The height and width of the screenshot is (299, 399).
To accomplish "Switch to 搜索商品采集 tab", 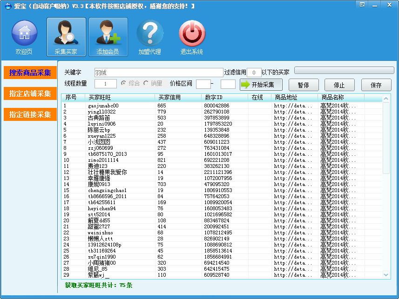I will click(30, 73).
